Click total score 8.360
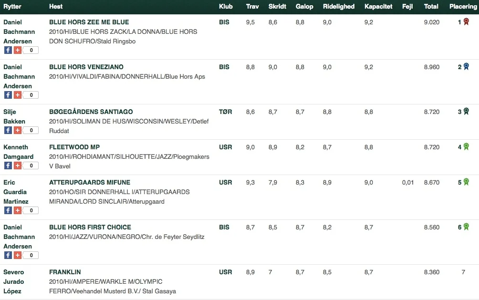The image size is (479, 300). (432, 272)
